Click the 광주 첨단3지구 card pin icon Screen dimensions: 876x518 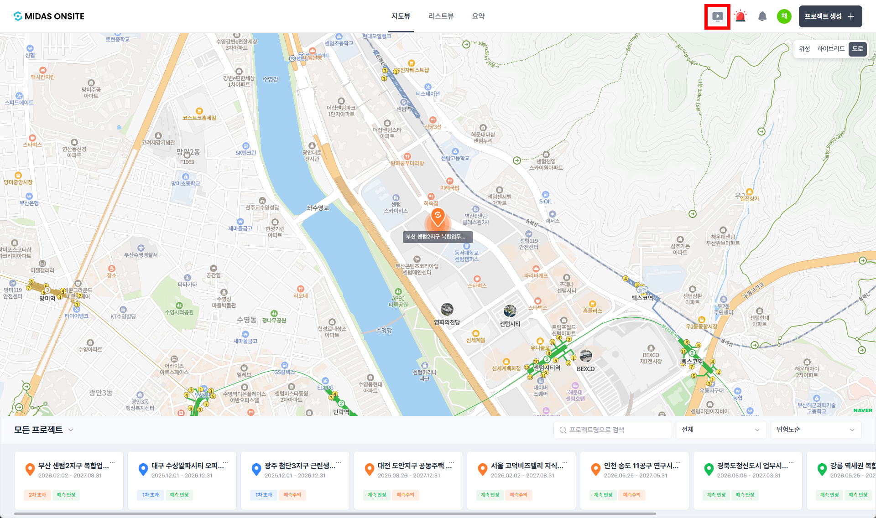(256, 469)
